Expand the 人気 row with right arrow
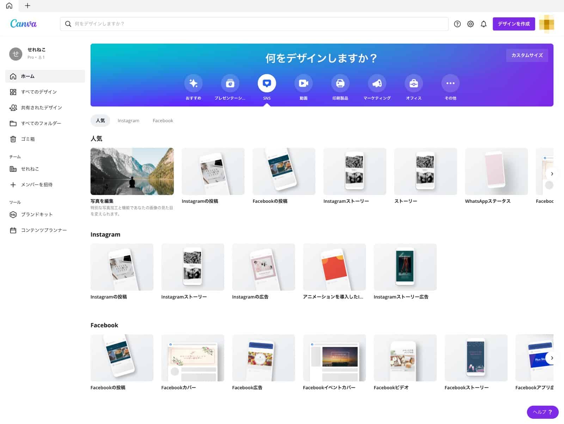Viewport: 564px width, 424px height. [x=552, y=174]
